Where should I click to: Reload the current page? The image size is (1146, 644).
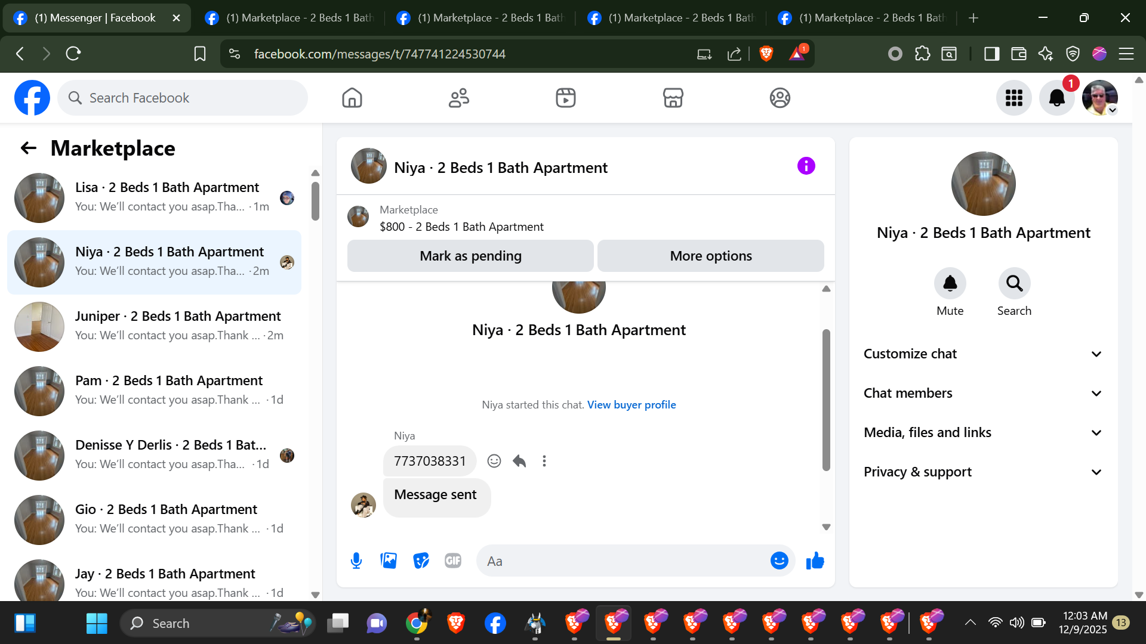73,54
